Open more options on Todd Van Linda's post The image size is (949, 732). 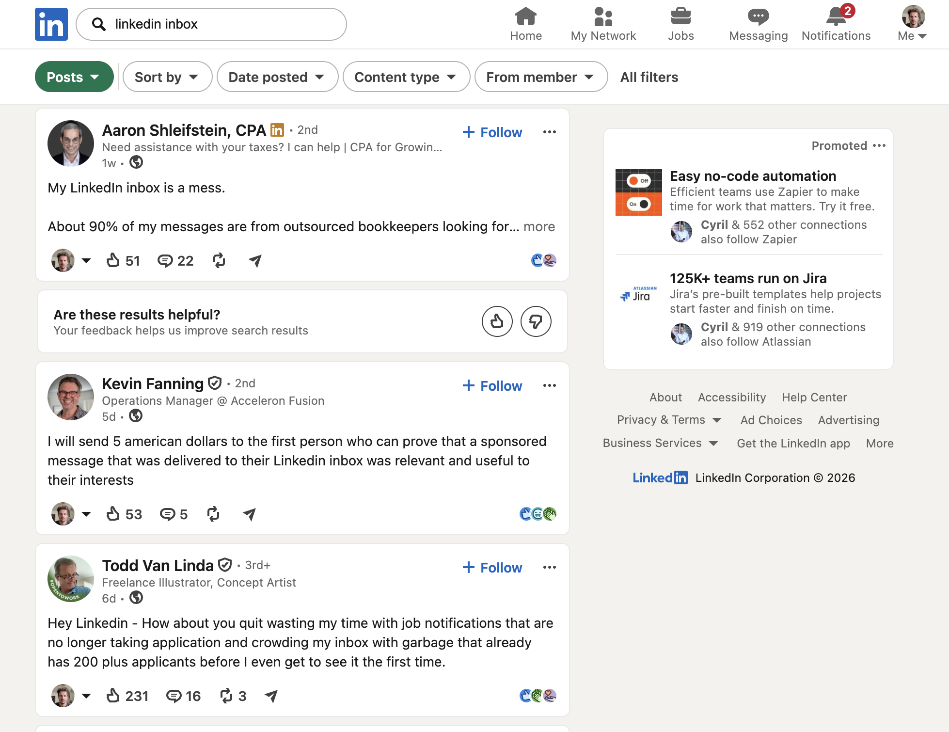(x=550, y=567)
